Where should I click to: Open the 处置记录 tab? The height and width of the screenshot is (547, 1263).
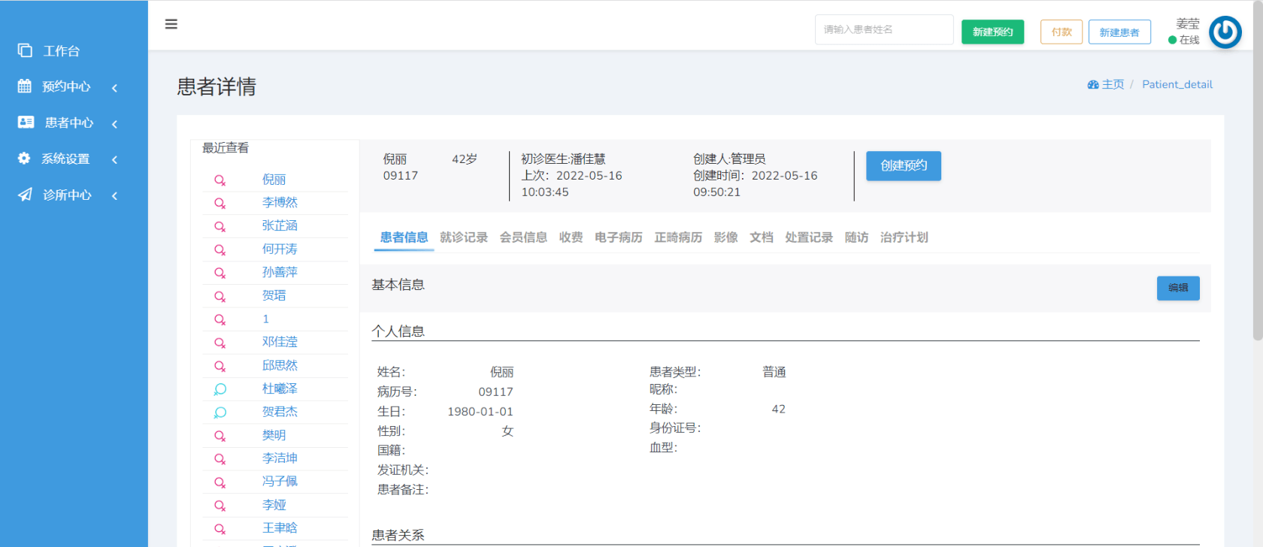pos(809,237)
